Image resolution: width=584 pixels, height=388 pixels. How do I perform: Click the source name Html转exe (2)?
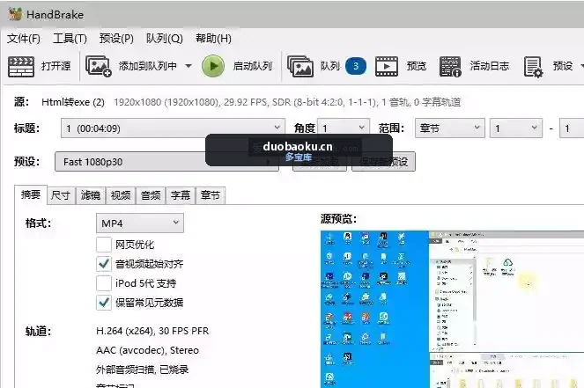[x=73, y=102]
